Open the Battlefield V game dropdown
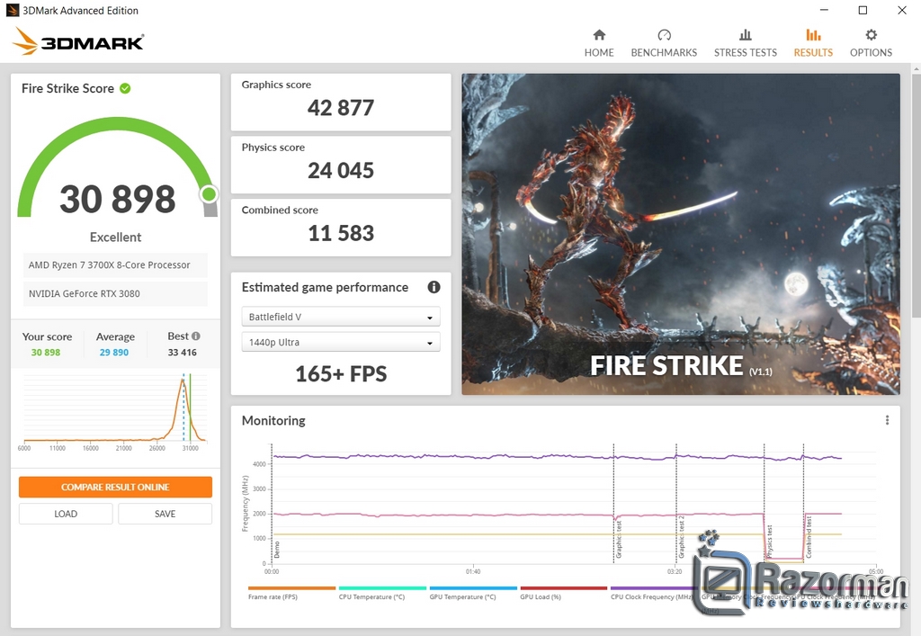 click(341, 317)
